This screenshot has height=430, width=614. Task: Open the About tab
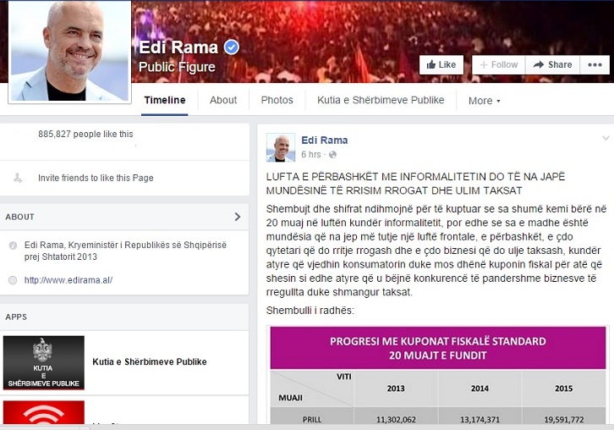223,101
